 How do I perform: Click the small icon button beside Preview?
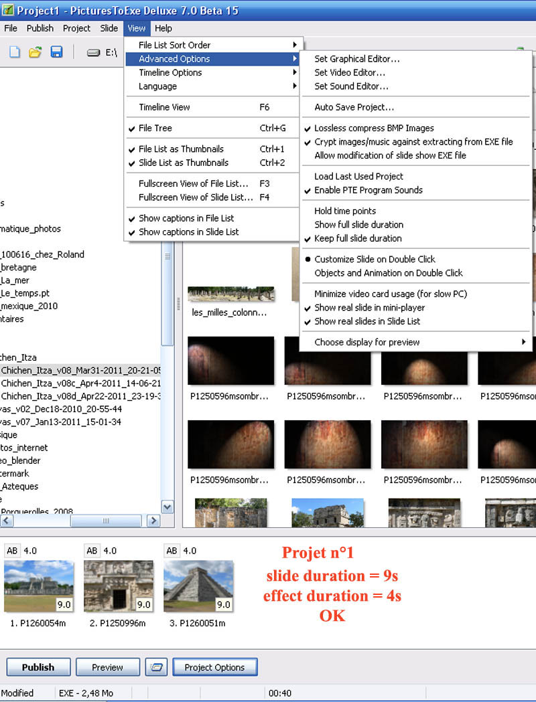pyautogui.click(x=156, y=667)
